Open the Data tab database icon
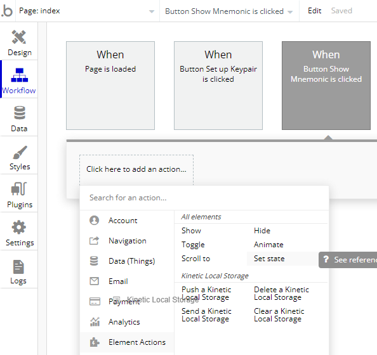The height and width of the screenshot is (355, 377). tap(20, 113)
